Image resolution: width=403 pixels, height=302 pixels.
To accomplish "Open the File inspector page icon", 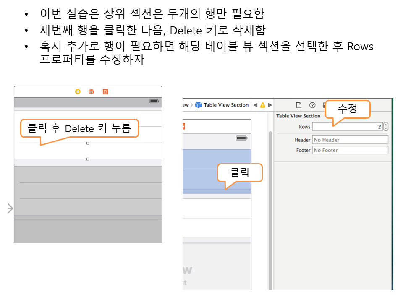I will coord(299,105).
